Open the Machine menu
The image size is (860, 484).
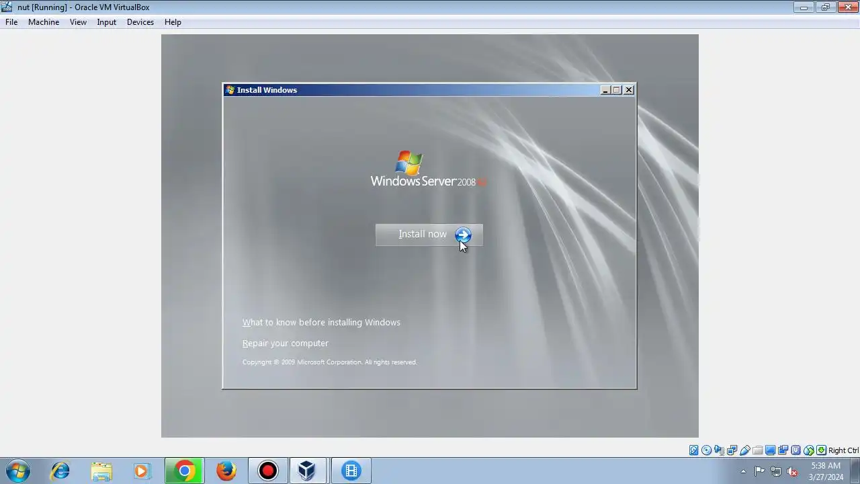click(44, 22)
